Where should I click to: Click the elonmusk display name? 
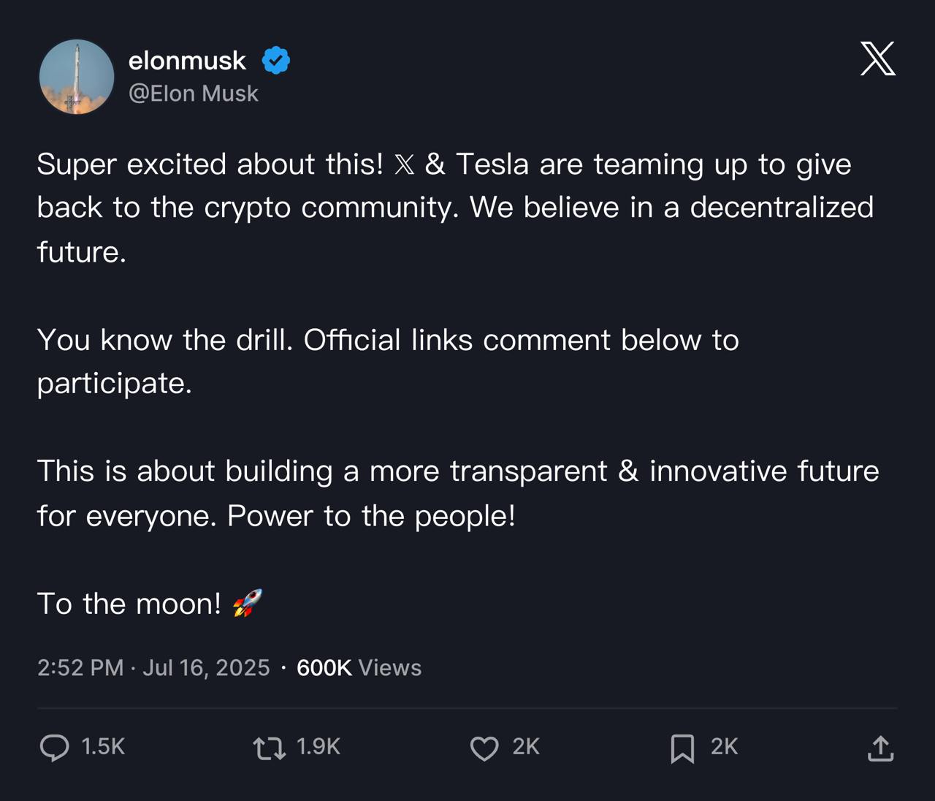187,61
